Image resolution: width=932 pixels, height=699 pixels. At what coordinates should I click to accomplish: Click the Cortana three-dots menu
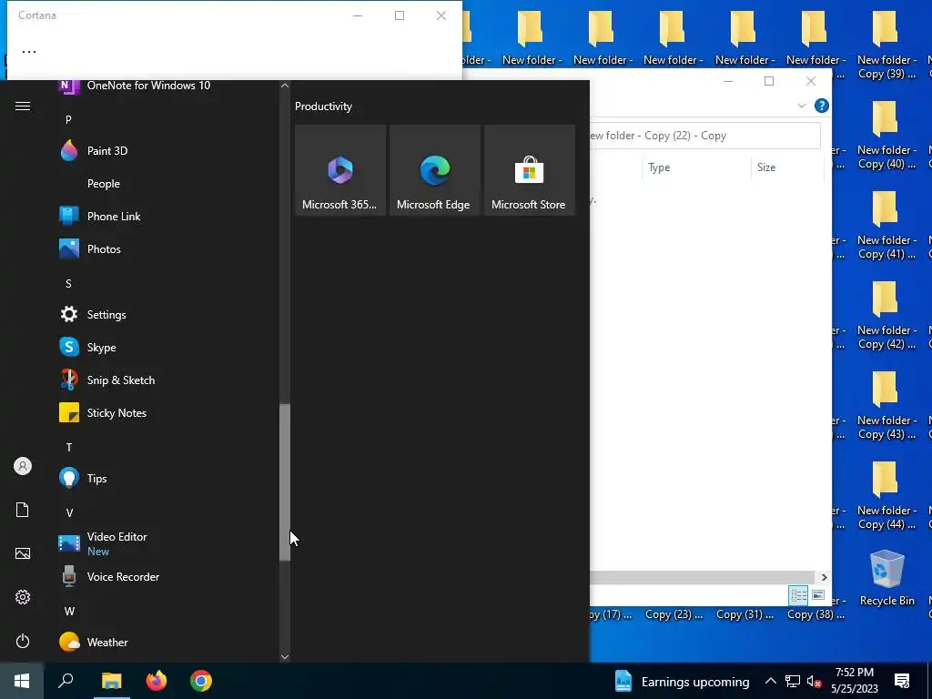[29, 52]
